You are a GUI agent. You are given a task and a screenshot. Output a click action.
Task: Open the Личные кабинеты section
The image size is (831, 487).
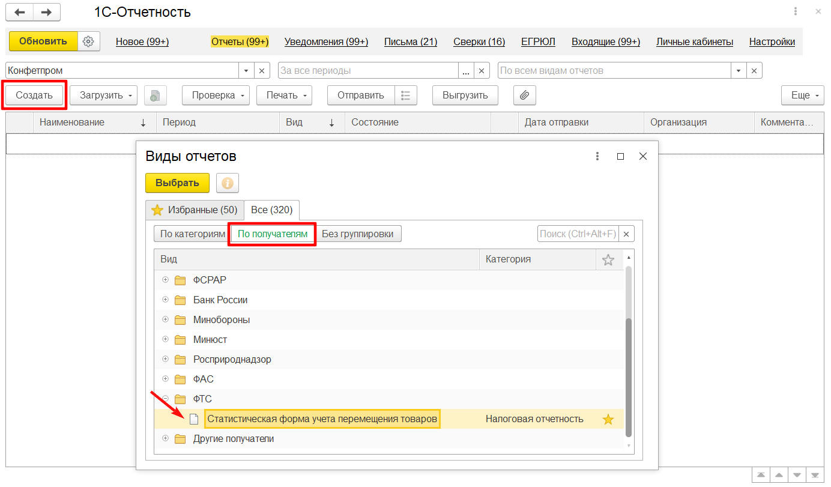coord(695,41)
